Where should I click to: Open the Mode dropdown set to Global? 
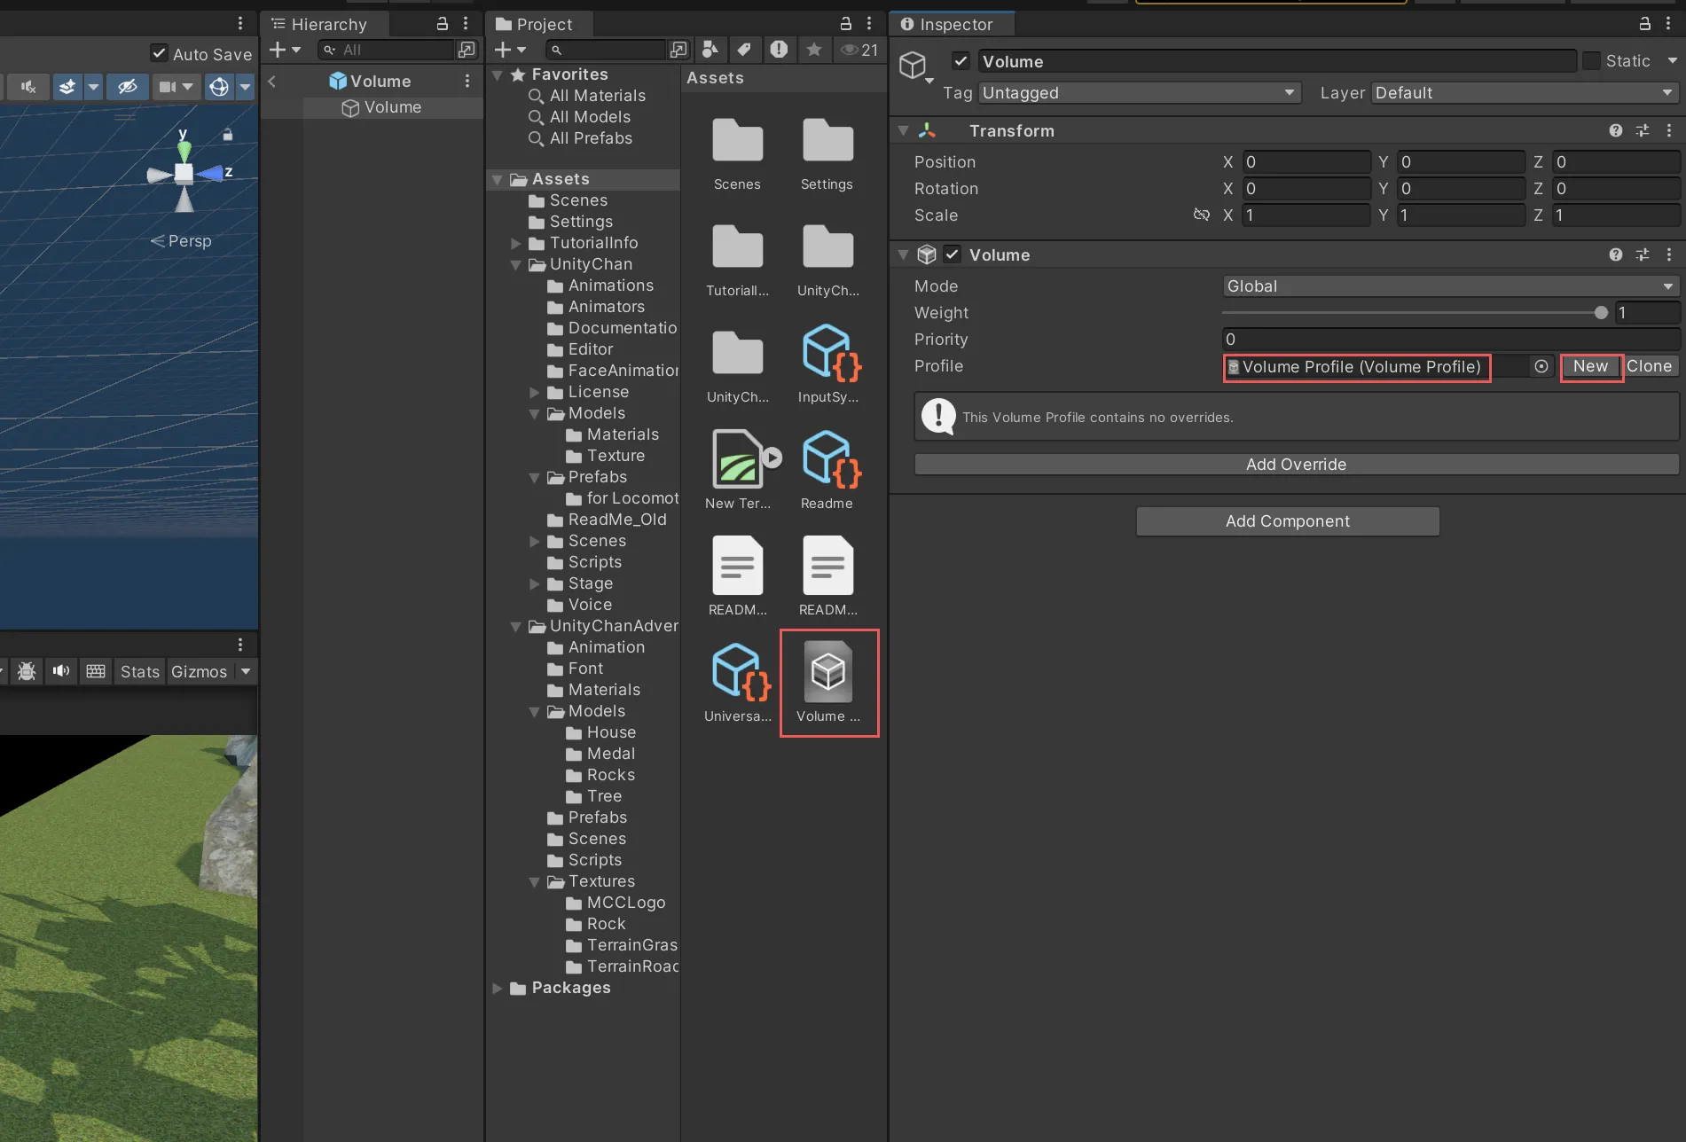1449,286
